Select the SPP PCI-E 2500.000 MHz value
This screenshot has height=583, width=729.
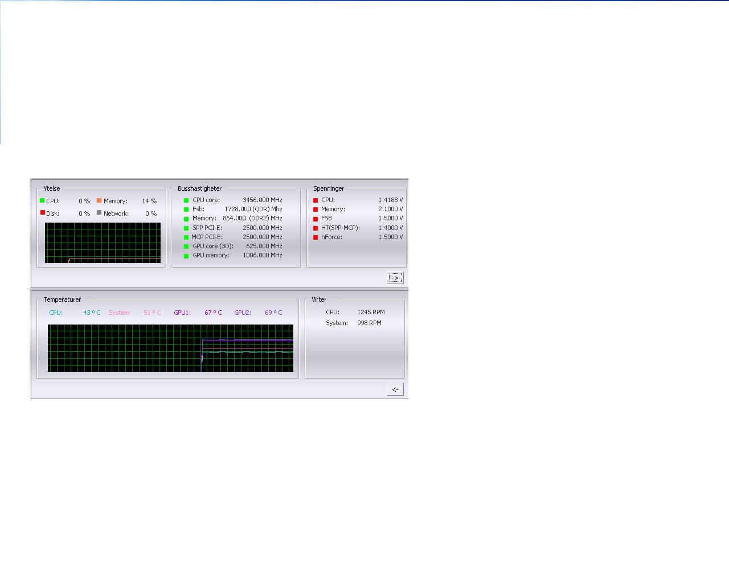263,228
